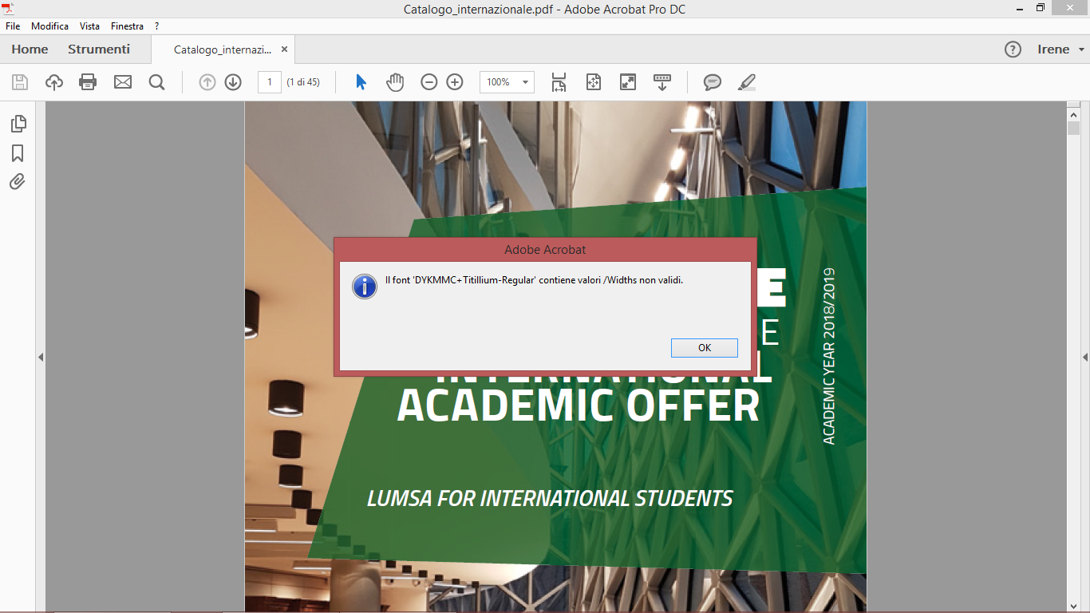1090x613 pixels.
Task: Print the PDF document
Action: pos(88,82)
